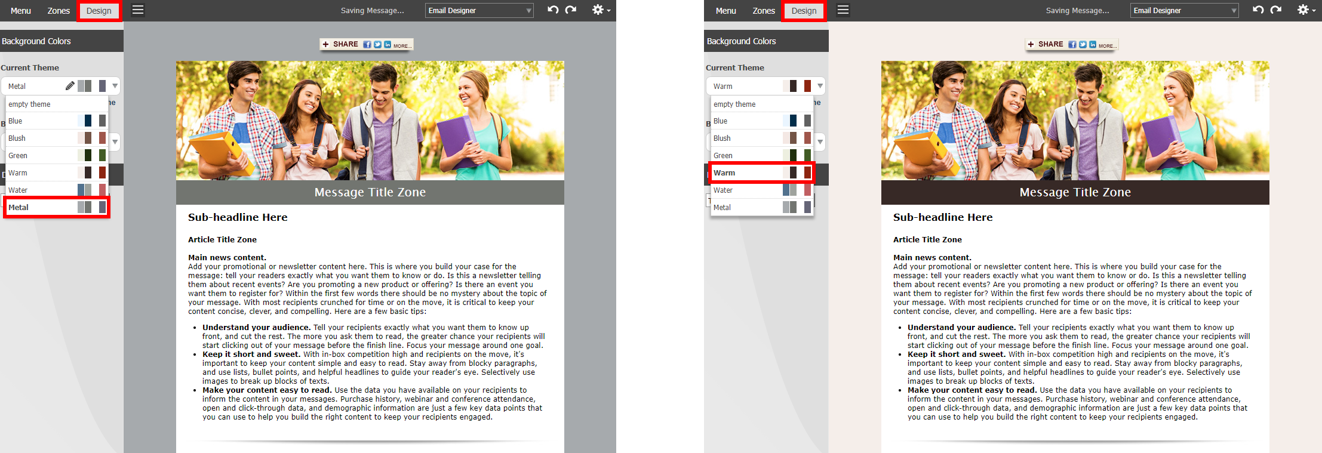The image size is (1322, 453).
Task: Click 'Sub-headline Here' in left email
Action: (x=238, y=217)
